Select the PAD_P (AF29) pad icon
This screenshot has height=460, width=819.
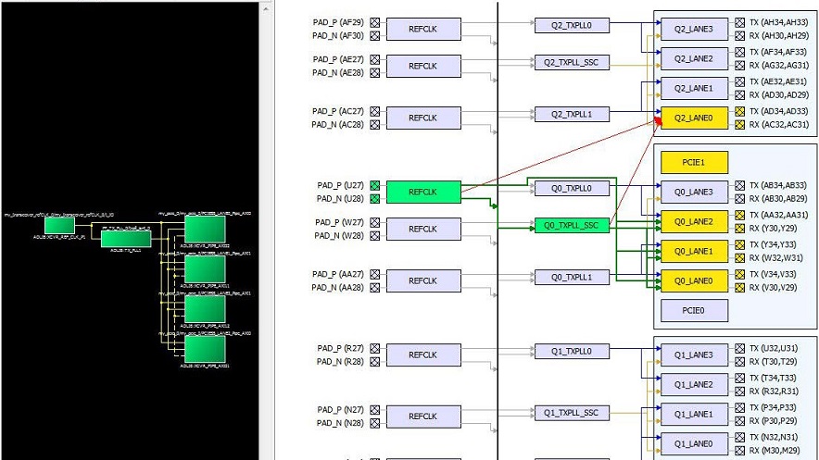pyautogui.click(x=374, y=21)
